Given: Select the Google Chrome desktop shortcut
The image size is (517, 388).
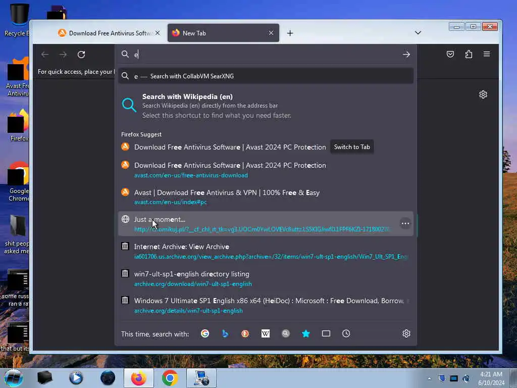Looking at the screenshot, I should pyautogui.click(x=18, y=181).
